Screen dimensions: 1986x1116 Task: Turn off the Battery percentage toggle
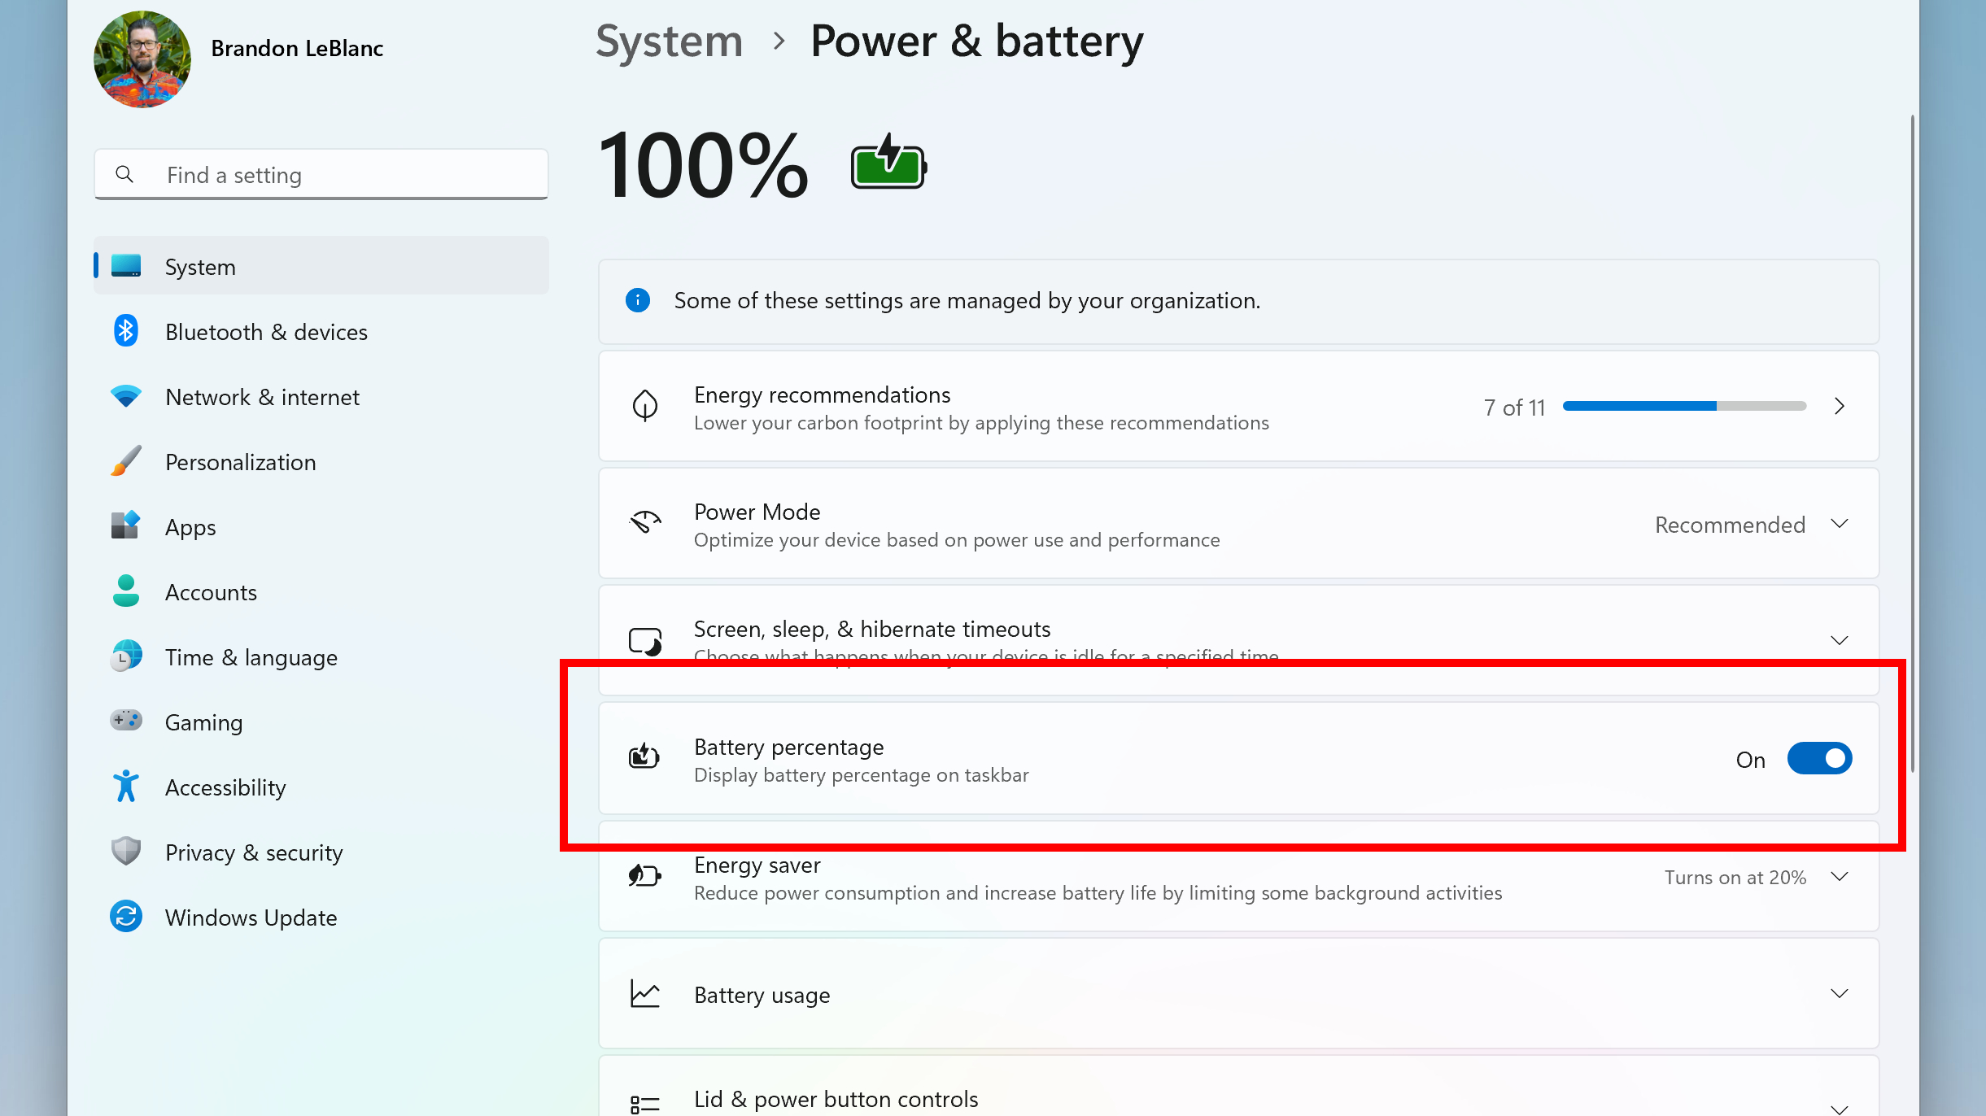(1818, 759)
